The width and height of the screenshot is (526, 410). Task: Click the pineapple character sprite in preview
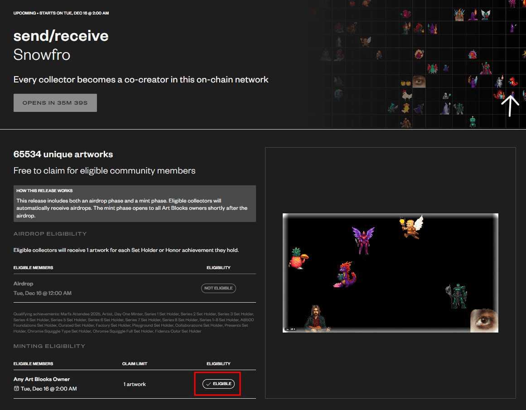(x=298, y=259)
